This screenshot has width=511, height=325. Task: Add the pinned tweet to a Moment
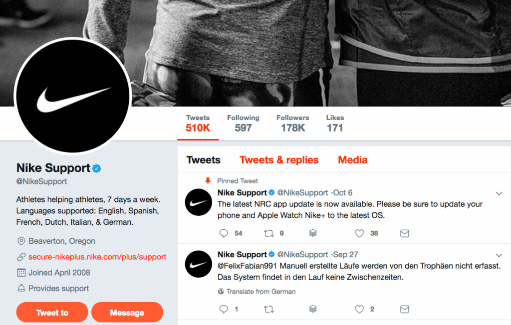[312, 233]
